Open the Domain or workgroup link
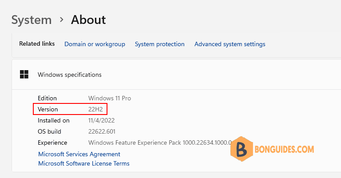Screen dimensions: 341x178 point(95,44)
